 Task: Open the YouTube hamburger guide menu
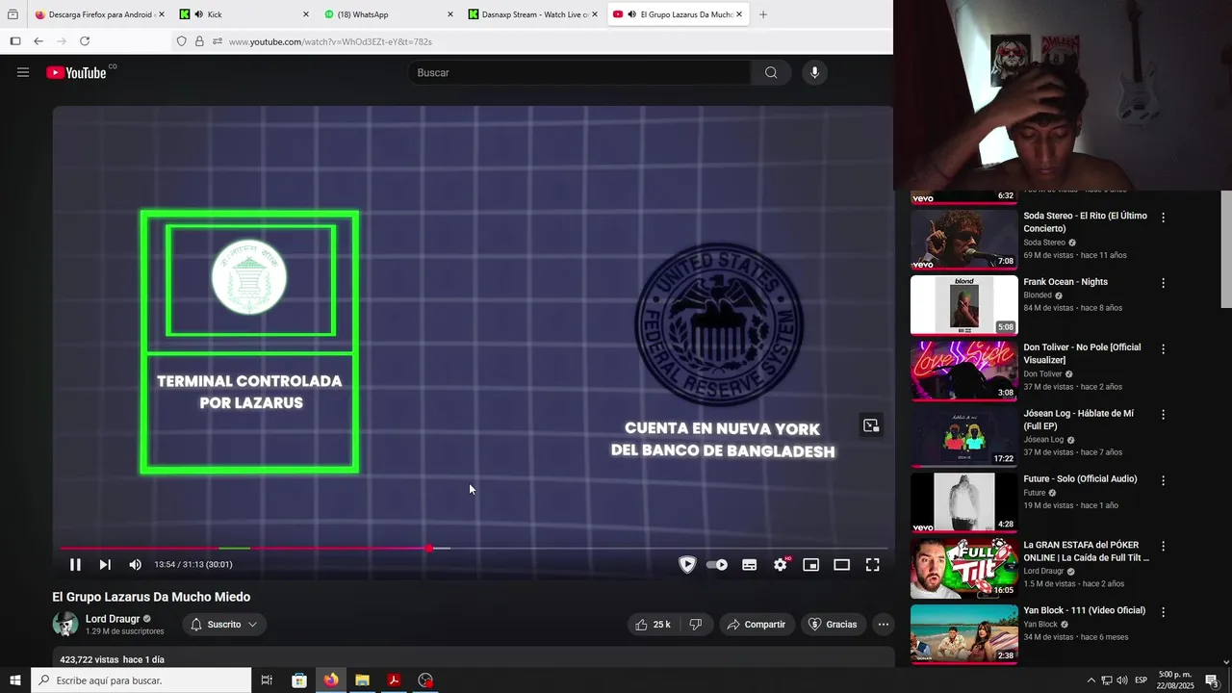tap(23, 72)
